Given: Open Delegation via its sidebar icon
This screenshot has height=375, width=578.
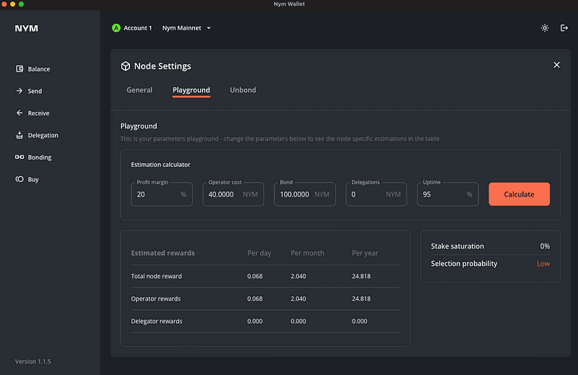Looking at the screenshot, I should point(20,135).
